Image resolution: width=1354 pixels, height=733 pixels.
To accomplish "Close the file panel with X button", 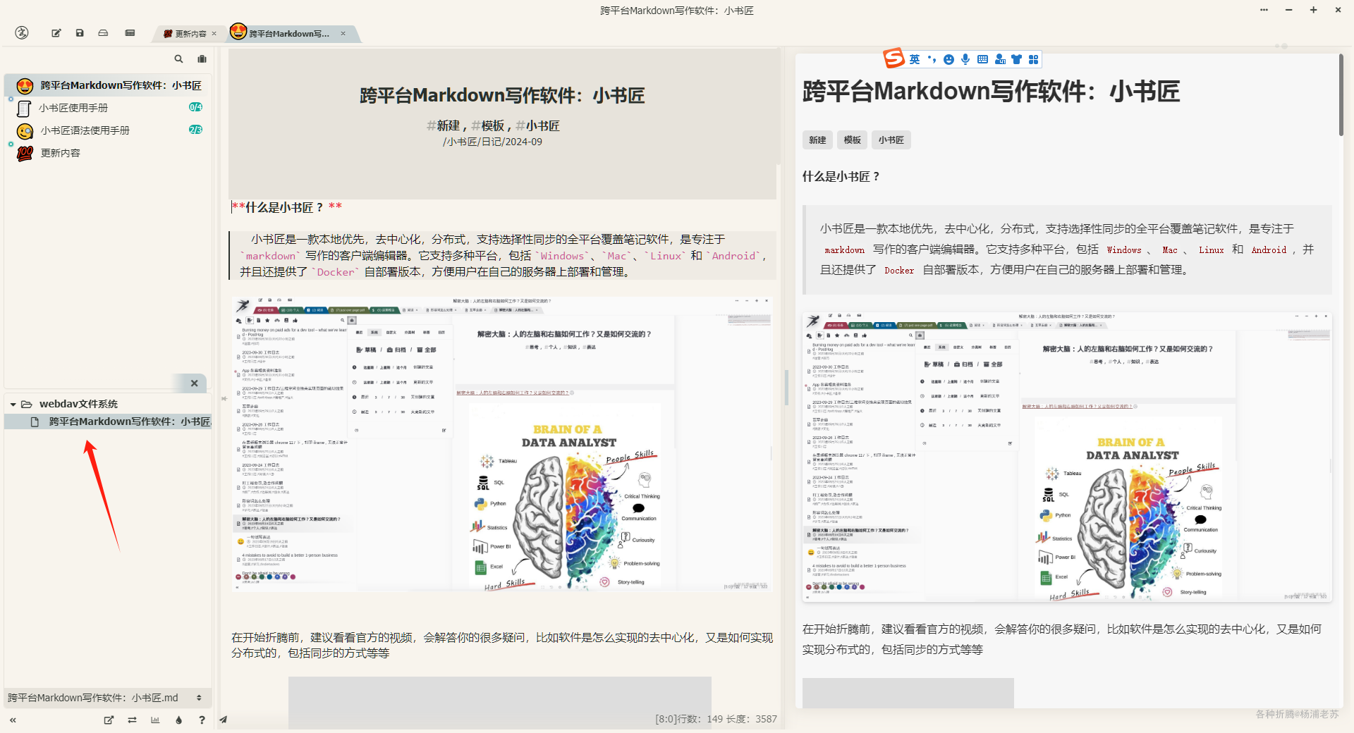I will pyautogui.click(x=194, y=383).
